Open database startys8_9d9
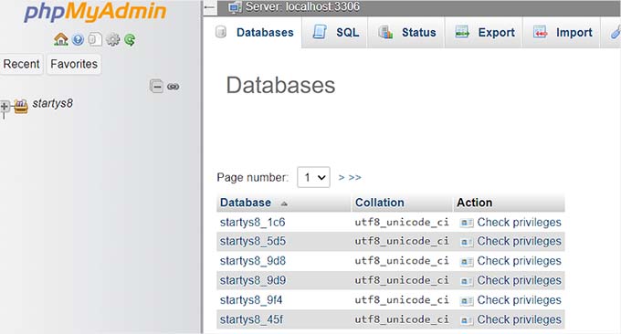 253,280
